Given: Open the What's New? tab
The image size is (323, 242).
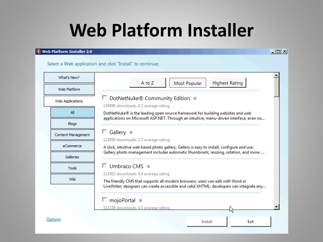Looking at the screenshot, I should click(x=69, y=78).
